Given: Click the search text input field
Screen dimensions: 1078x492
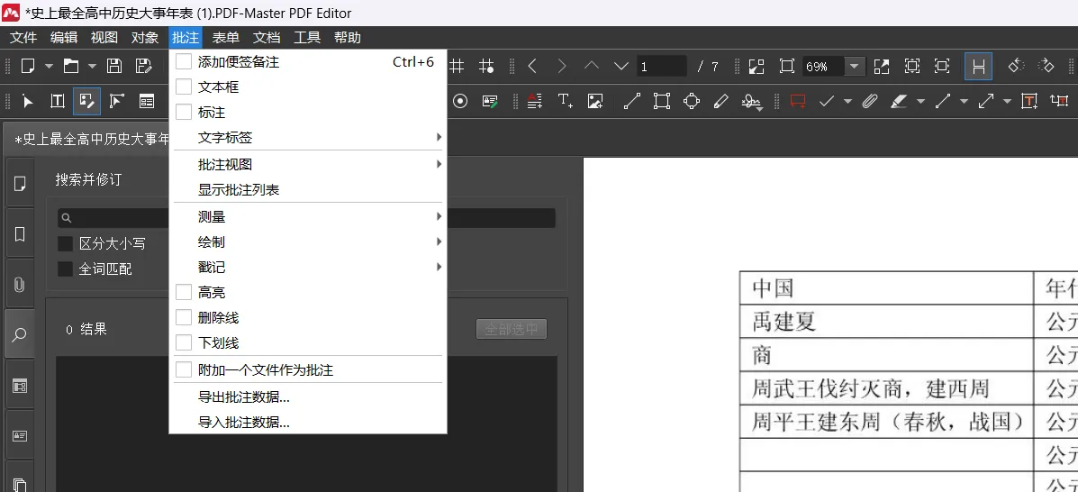Looking at the screenshot, I should pyautogui.click(x=306, y=217).
